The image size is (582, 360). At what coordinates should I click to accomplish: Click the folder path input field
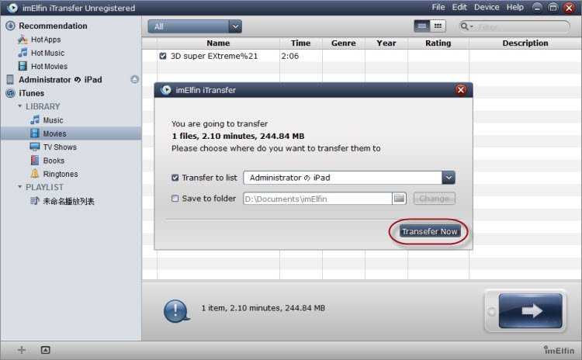pos(317,199)
